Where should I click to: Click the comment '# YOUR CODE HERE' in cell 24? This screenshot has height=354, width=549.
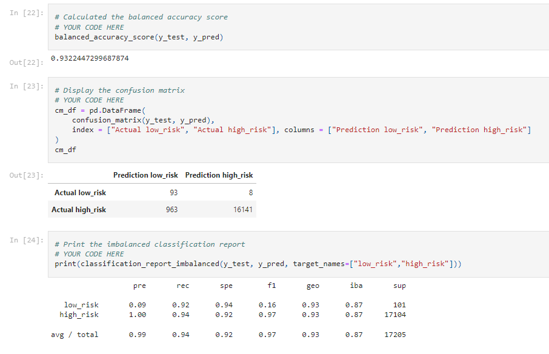(x=91, y=253)
